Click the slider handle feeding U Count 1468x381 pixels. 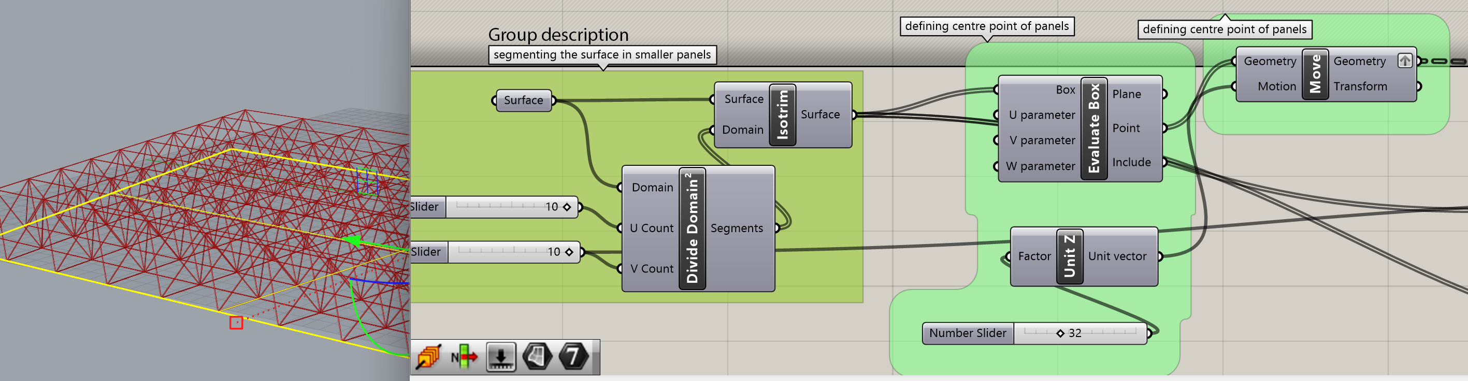567,207
